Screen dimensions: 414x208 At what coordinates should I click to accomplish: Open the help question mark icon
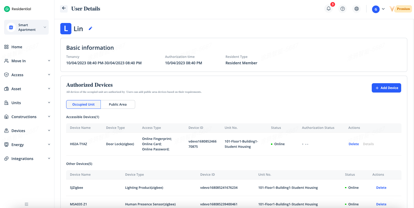point(343,9)
